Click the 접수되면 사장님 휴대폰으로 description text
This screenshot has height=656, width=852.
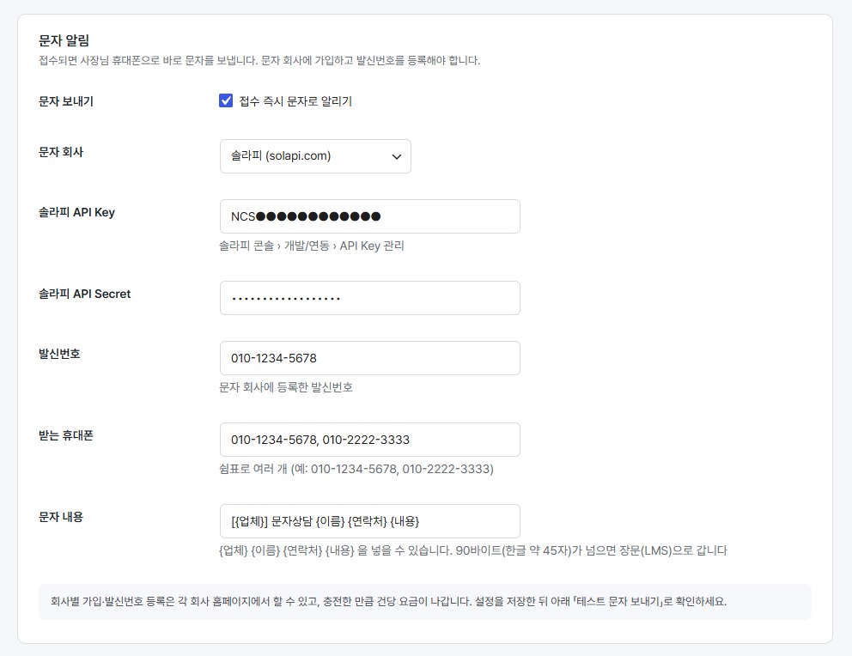tap(259, 60)
